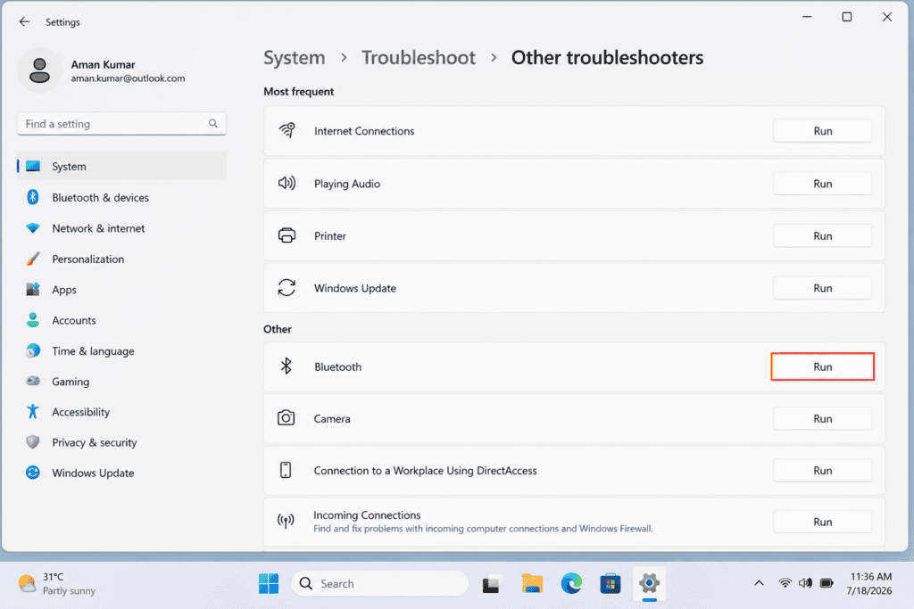
Task: Click the Bluetooth & devices sidebar icon
Action: click(33, 197)
